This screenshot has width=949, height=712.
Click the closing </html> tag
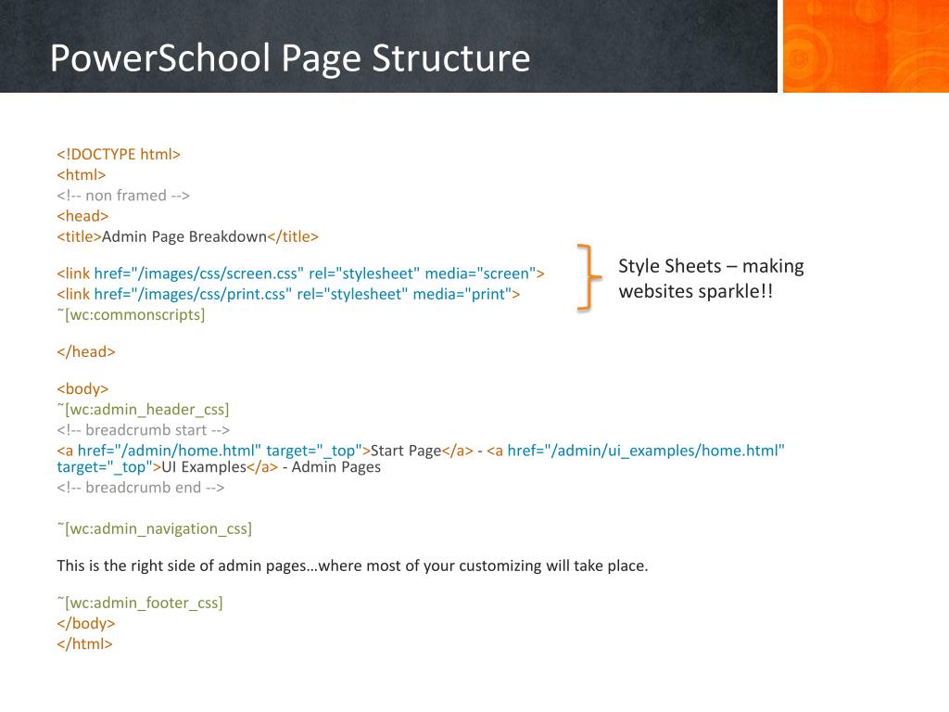tap(84, 644)
